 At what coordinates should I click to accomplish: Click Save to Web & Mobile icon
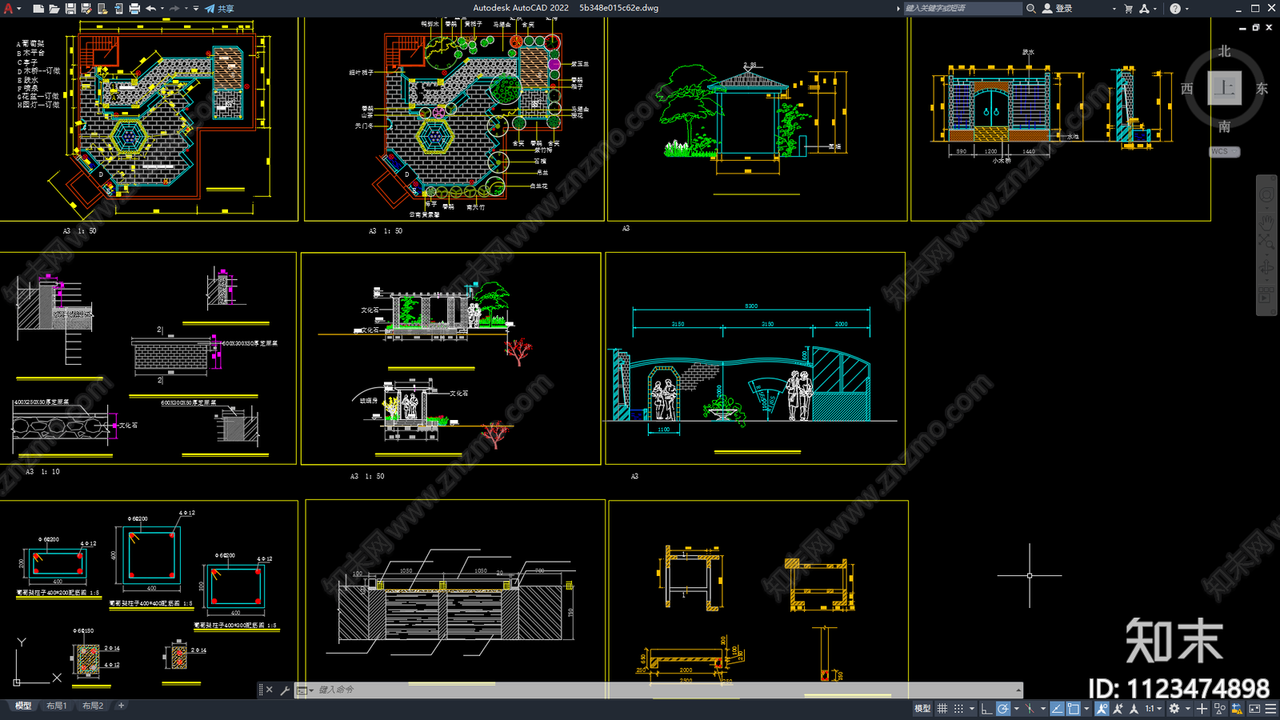point(118,9)
